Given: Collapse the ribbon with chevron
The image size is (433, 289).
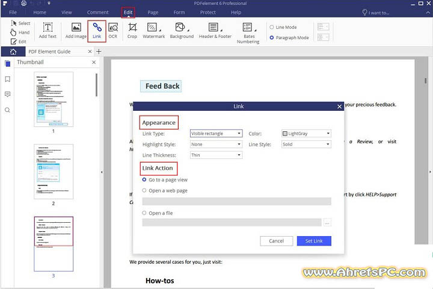Looking at the screenshot, I should point(428,13).
